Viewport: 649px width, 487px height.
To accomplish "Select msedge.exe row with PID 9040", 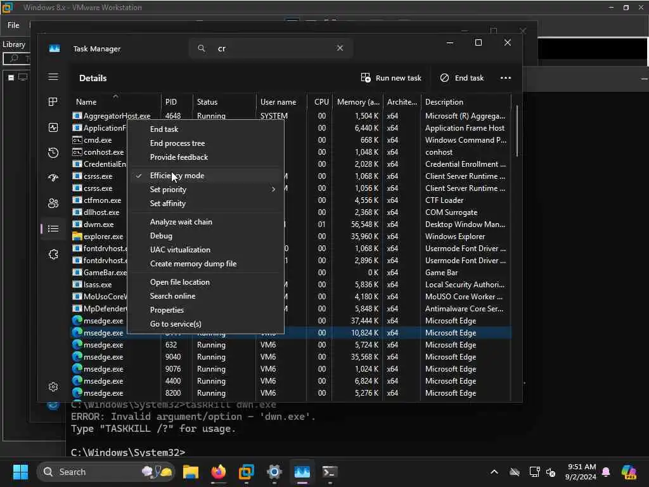I will click(x=292, y=357).
